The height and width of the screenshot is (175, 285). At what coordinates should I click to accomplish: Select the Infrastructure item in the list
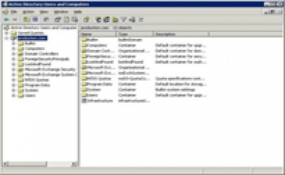pos(100,101)
